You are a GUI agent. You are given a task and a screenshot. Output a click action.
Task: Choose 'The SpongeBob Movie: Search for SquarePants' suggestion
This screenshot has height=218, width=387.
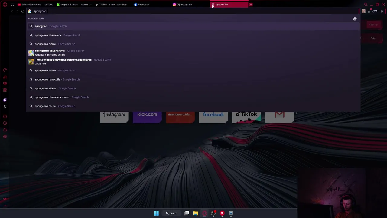pyautogui.click(x=193, y=62)
